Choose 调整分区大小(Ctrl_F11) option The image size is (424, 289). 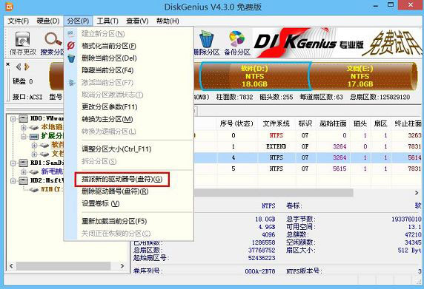pyautogui.click(x=116, y=149)
